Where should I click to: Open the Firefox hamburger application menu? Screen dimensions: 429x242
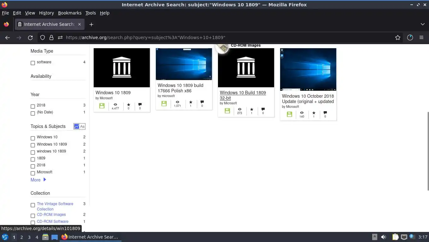[x=421, y=37]
